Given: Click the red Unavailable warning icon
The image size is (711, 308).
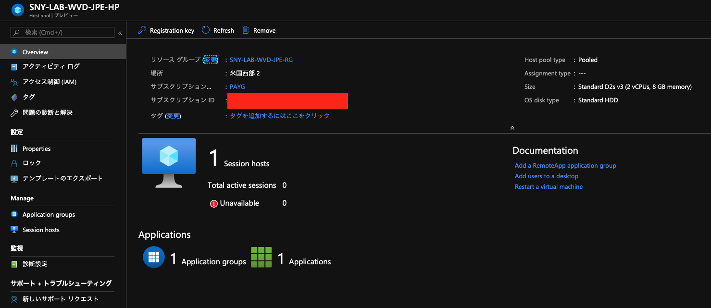Looking at the screenshot, I should point(214,203).
